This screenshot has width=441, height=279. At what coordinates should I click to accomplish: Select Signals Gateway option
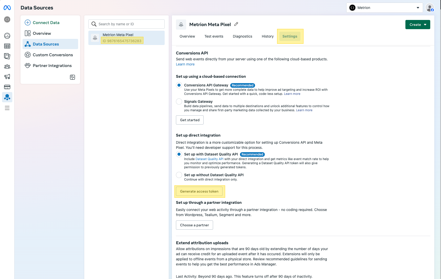(x=179, y=102)
